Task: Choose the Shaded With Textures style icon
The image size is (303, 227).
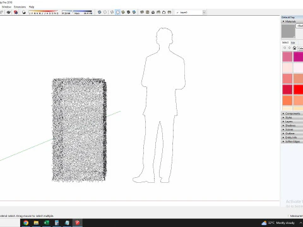Action: click(x=129, y=12)
